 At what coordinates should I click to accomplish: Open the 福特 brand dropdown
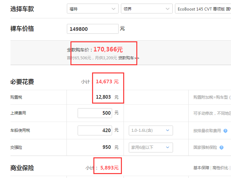(93, 9)
